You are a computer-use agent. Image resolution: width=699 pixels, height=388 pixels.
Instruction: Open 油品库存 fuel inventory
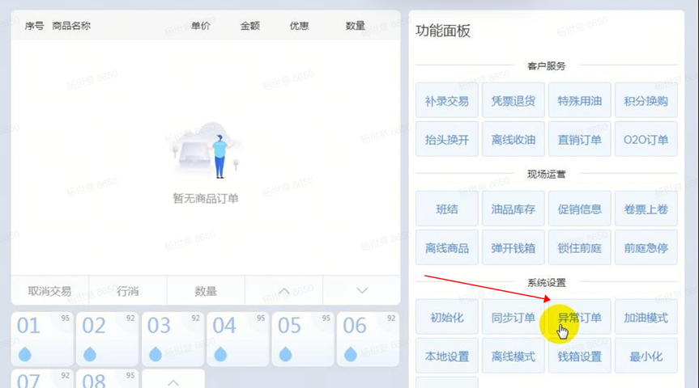(x=513, y=209)
